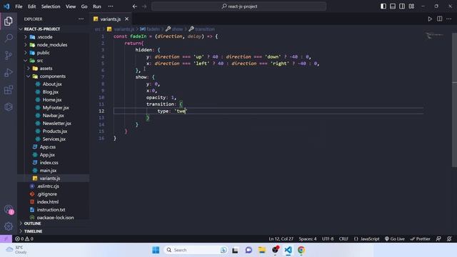Open the remote window indicator

pyautogui.click(x=6, y=238)
